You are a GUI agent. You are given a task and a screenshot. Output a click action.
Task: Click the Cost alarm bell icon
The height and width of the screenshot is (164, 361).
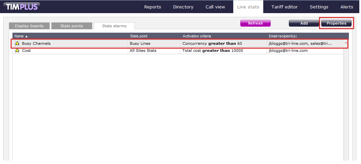(x=17, y=51)
